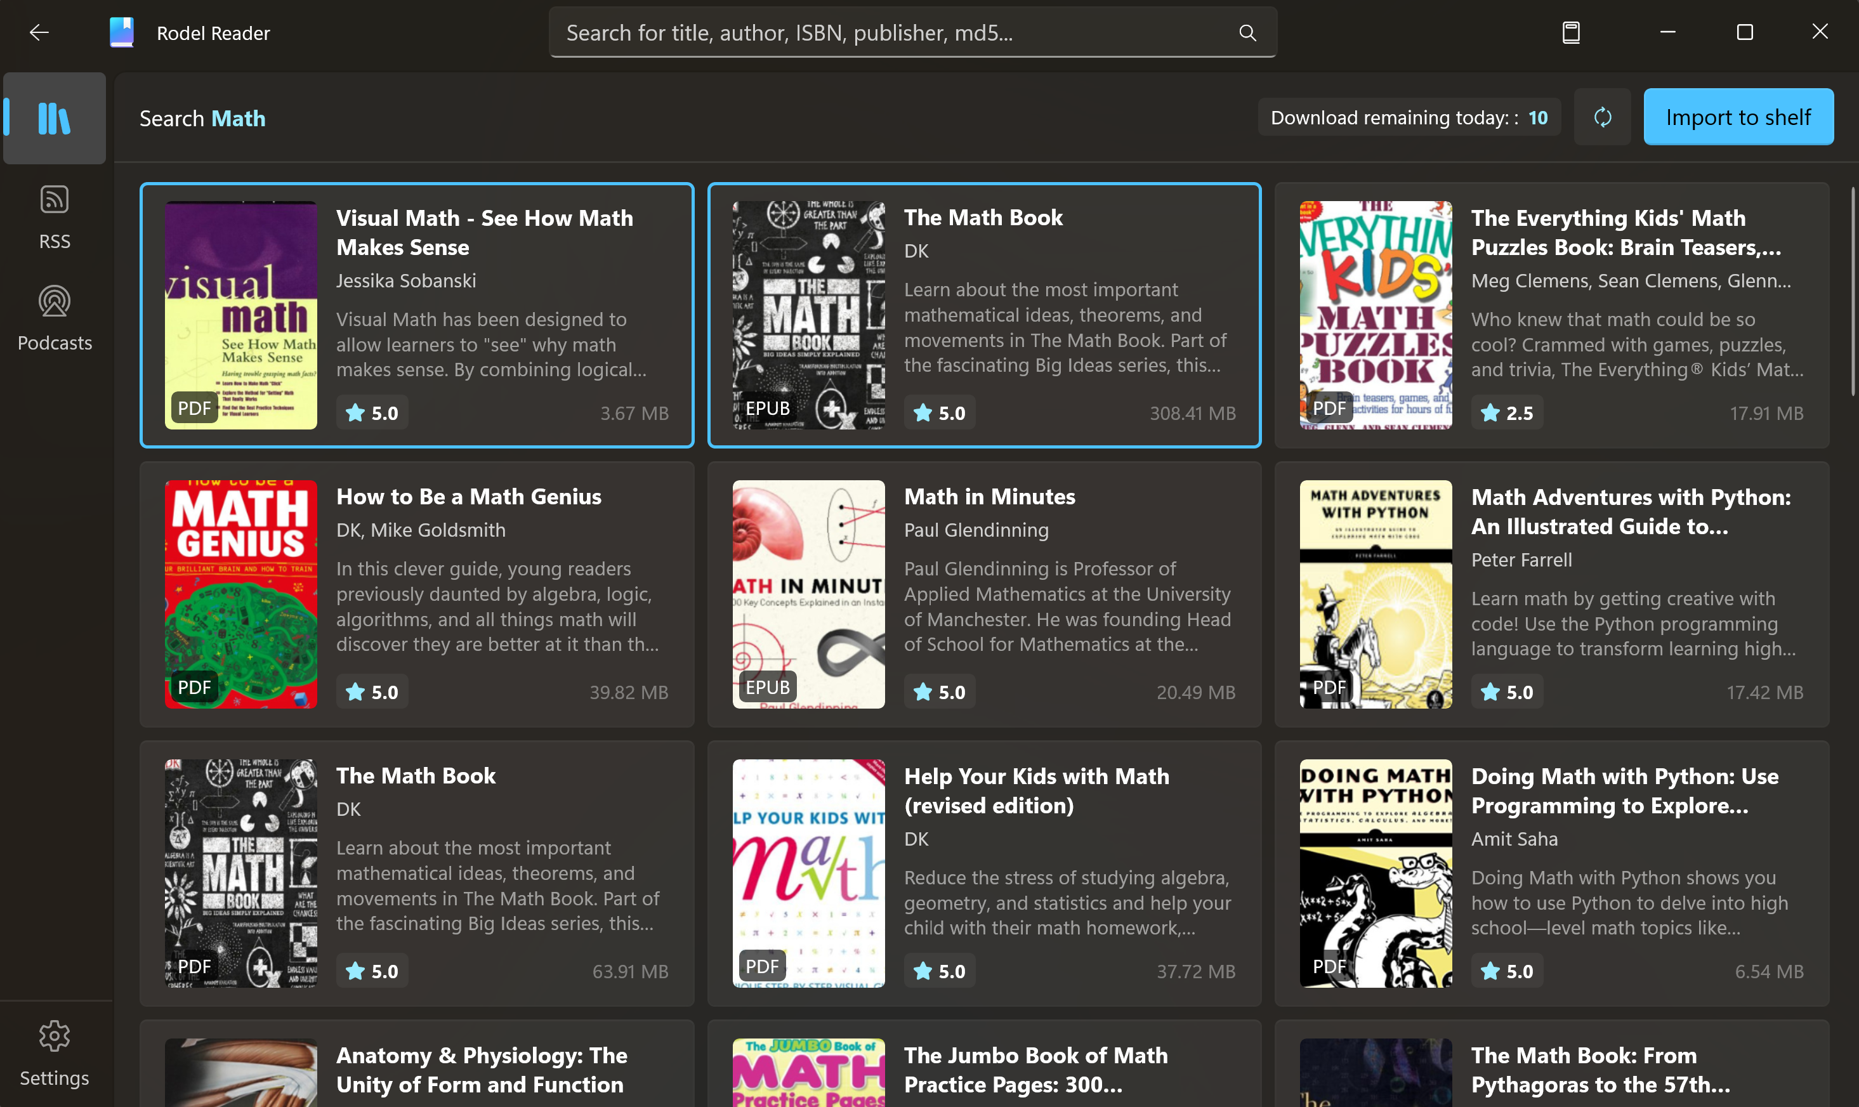Click the vertical scrollbar of results

(1853, 291)
